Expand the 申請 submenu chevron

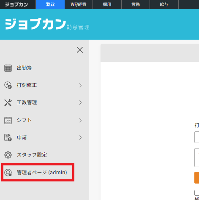[80, 138]
